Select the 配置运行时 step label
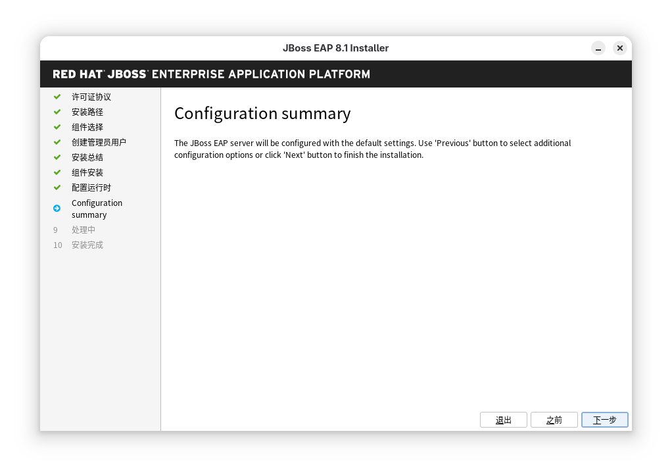This screenshot has height=475, width=672. pos(91,187)
